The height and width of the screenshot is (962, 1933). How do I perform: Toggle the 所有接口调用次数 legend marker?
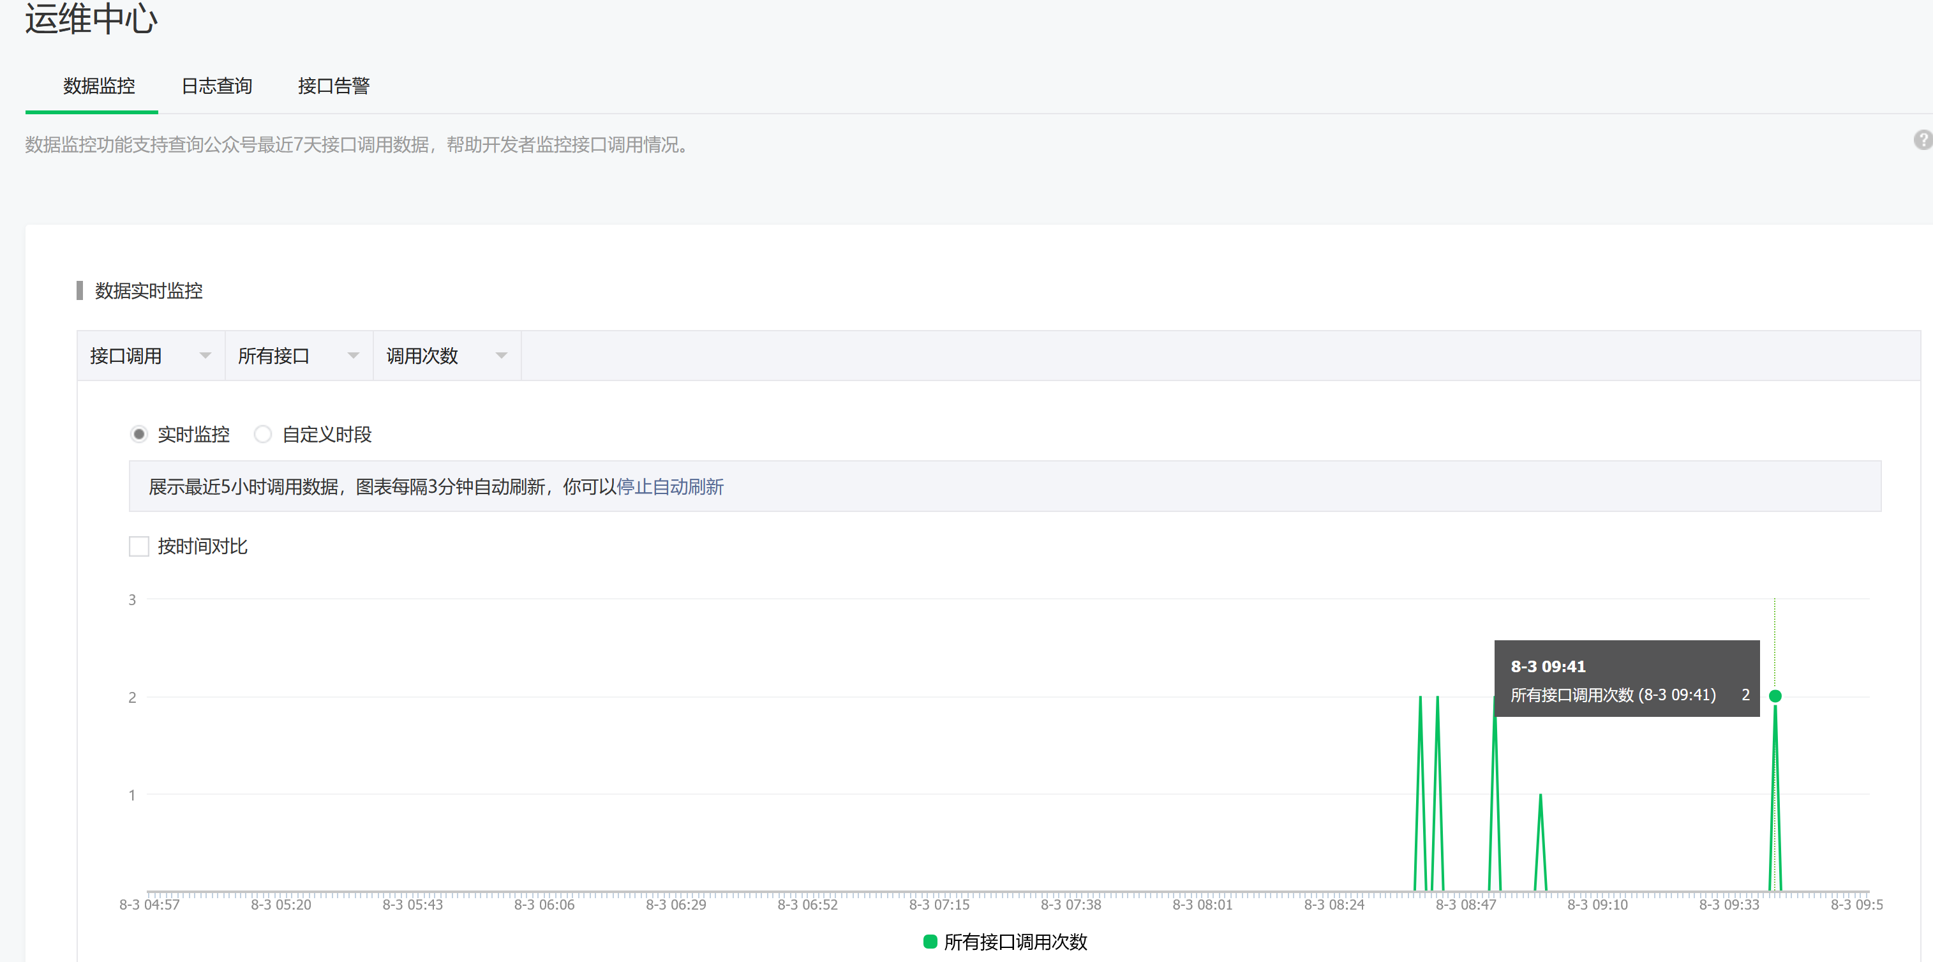click(930, 941)
